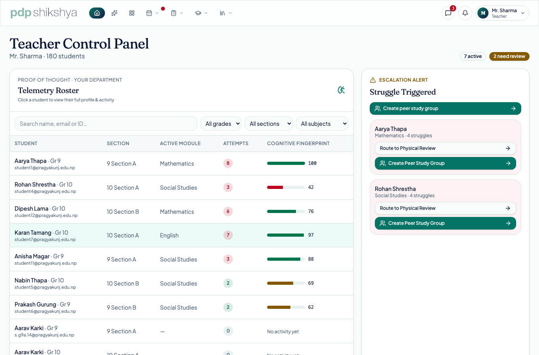Route Rohan Shrestha to Physical Review
Screen dimensions: 539x355
(x=445, y=208)
